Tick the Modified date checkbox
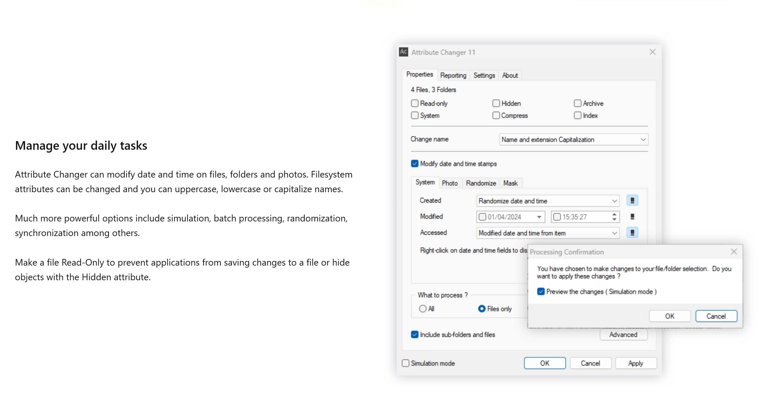 pos(482,217)
